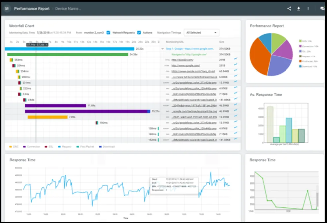Open the xgemius.js script URL link

[194, 77]
